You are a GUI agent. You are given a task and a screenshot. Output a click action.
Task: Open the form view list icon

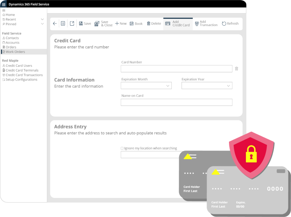point(63,23)
